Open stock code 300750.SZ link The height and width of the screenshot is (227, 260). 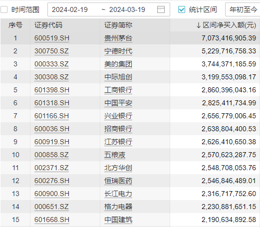[51, 51]
